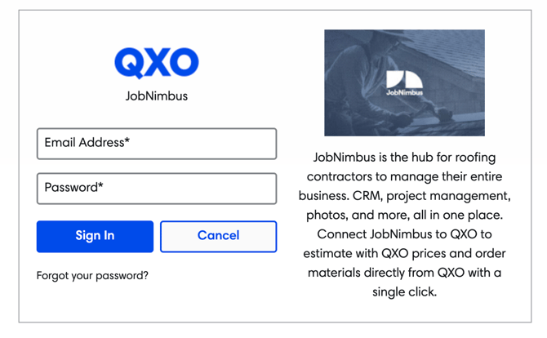Click the "photos, and more, all in one place." line
Image resolution: width=547 pixels, height=338 pixels.
click(404, 216)
